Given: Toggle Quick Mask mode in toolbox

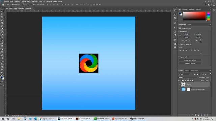Looking at the screenshot, I should point(2,82).
